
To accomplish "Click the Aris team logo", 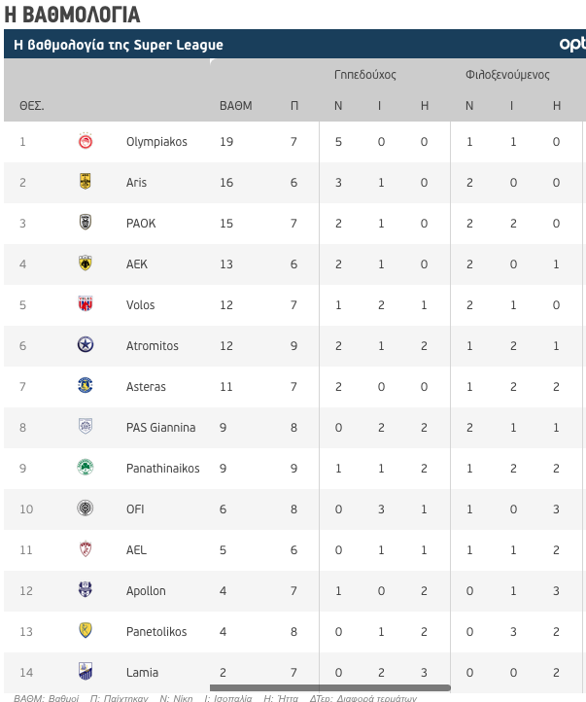I will pos(85,181).
